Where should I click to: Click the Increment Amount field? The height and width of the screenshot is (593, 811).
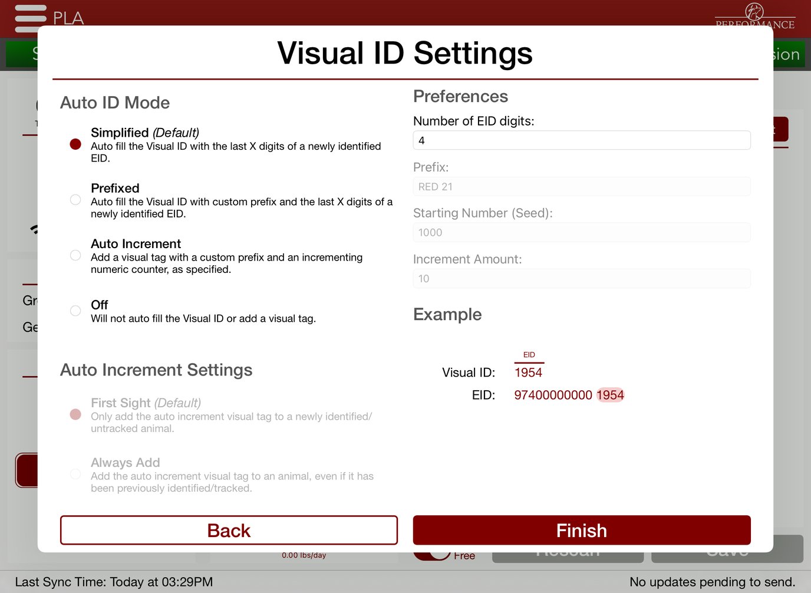click(x=581, y=278)
